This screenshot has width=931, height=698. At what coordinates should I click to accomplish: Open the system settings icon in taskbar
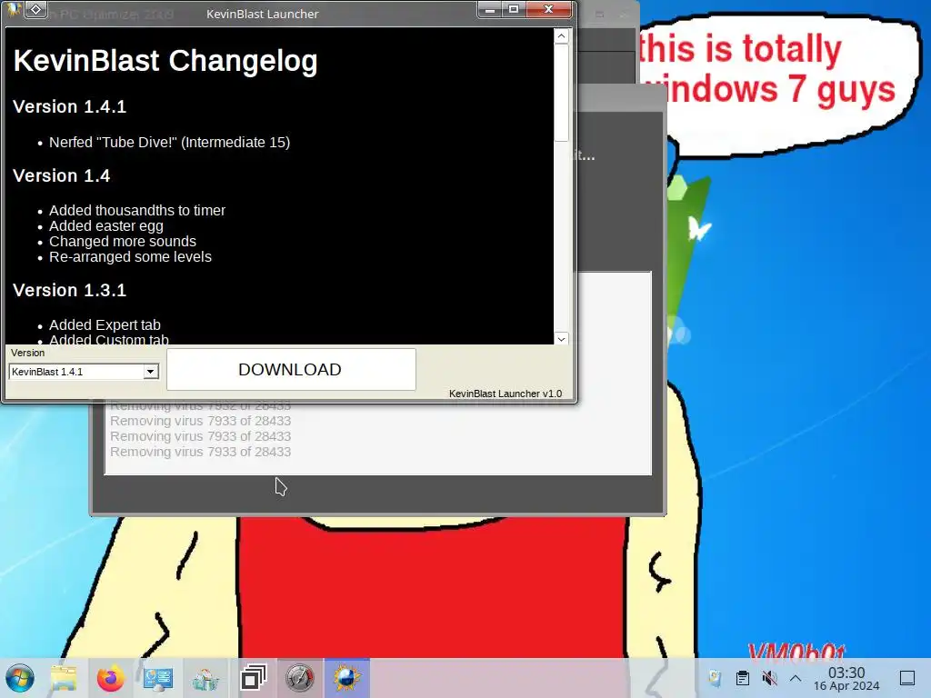point(158,678)
